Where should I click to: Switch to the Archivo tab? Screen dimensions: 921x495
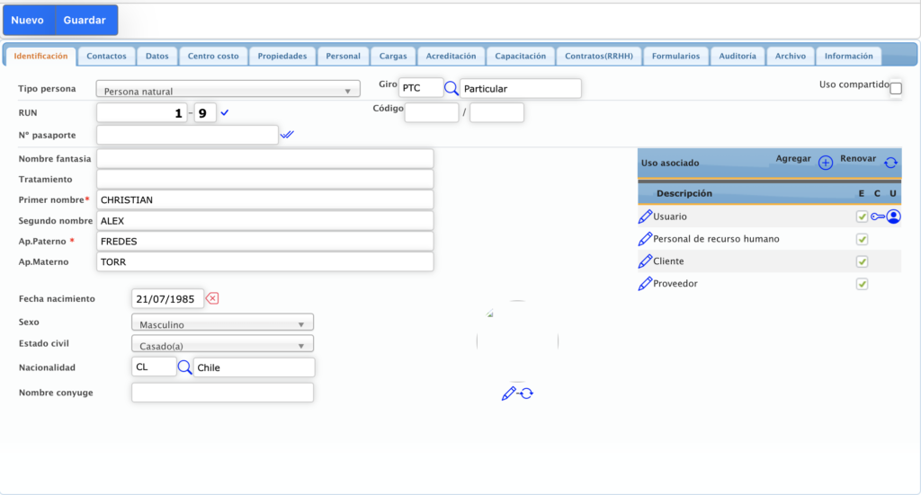[x=790, y=57]
